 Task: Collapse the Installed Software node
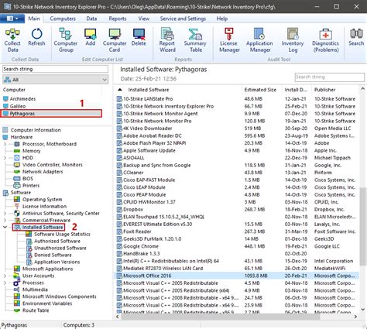5,228
